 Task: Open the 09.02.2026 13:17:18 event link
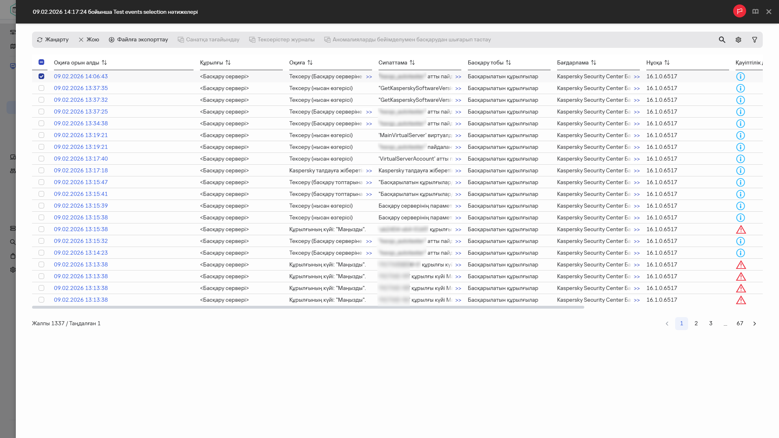(x=81, y=170)
